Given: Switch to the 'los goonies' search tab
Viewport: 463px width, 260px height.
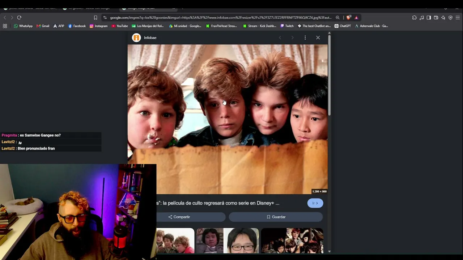Looking at the screenshot, I should tap(89, 8).
